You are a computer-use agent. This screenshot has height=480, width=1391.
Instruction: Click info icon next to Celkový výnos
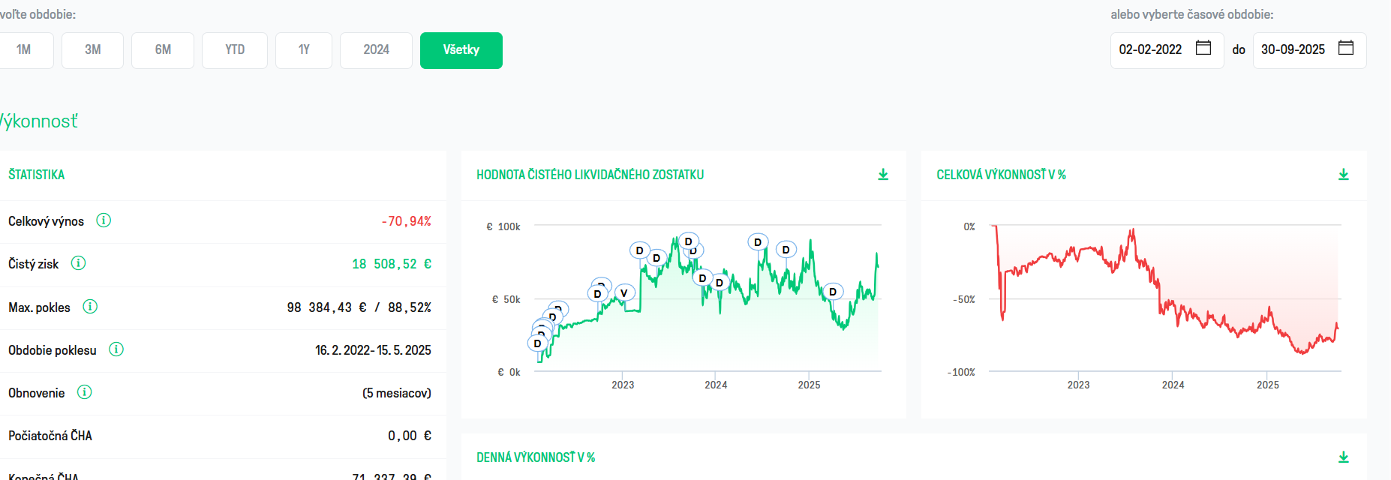coord(104,220)
